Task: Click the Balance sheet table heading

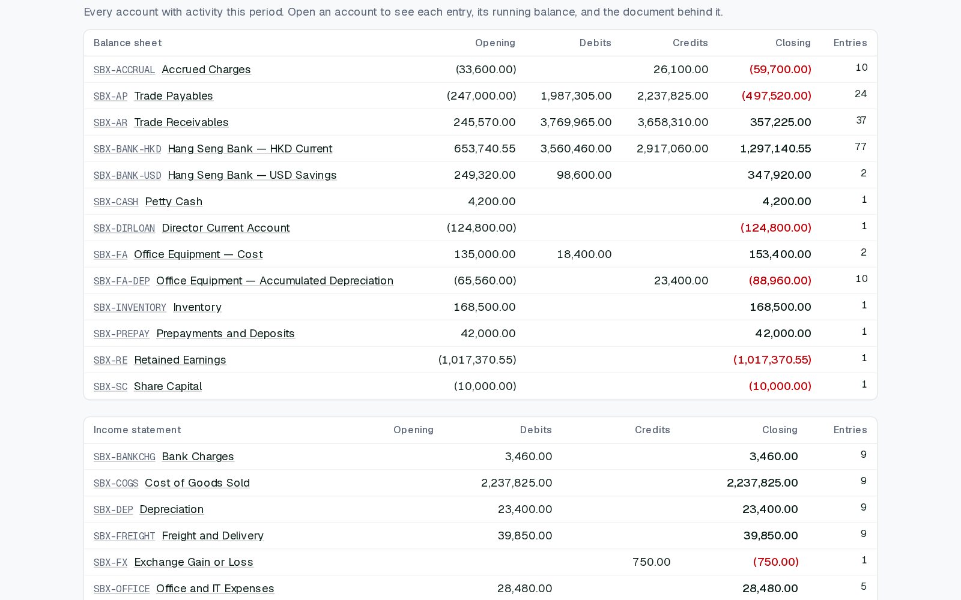Action: click(128, 43)
